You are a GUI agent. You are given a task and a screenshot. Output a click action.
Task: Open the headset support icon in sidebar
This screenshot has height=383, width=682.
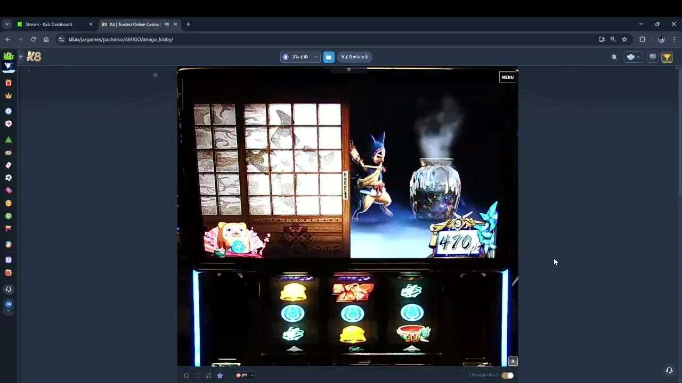8,289
